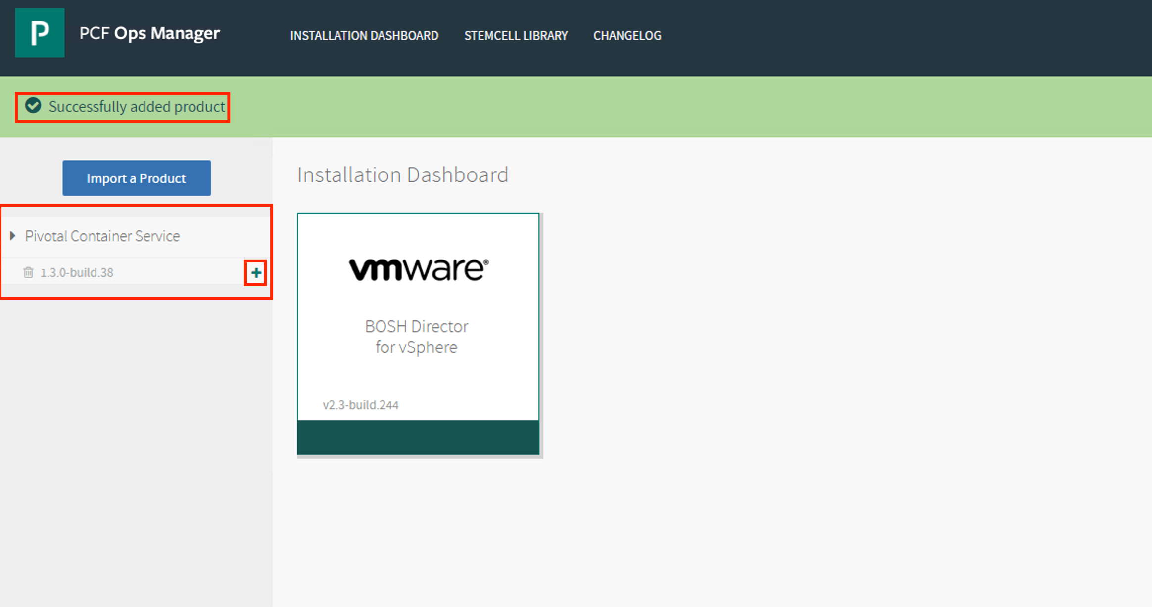Click the PCF Ops Manager title
1152x607 pixels.
(149, 33)
